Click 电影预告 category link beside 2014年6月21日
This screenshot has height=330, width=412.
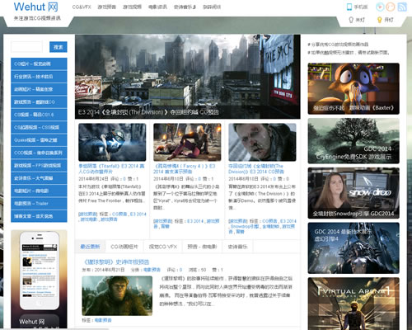(152, 270)
